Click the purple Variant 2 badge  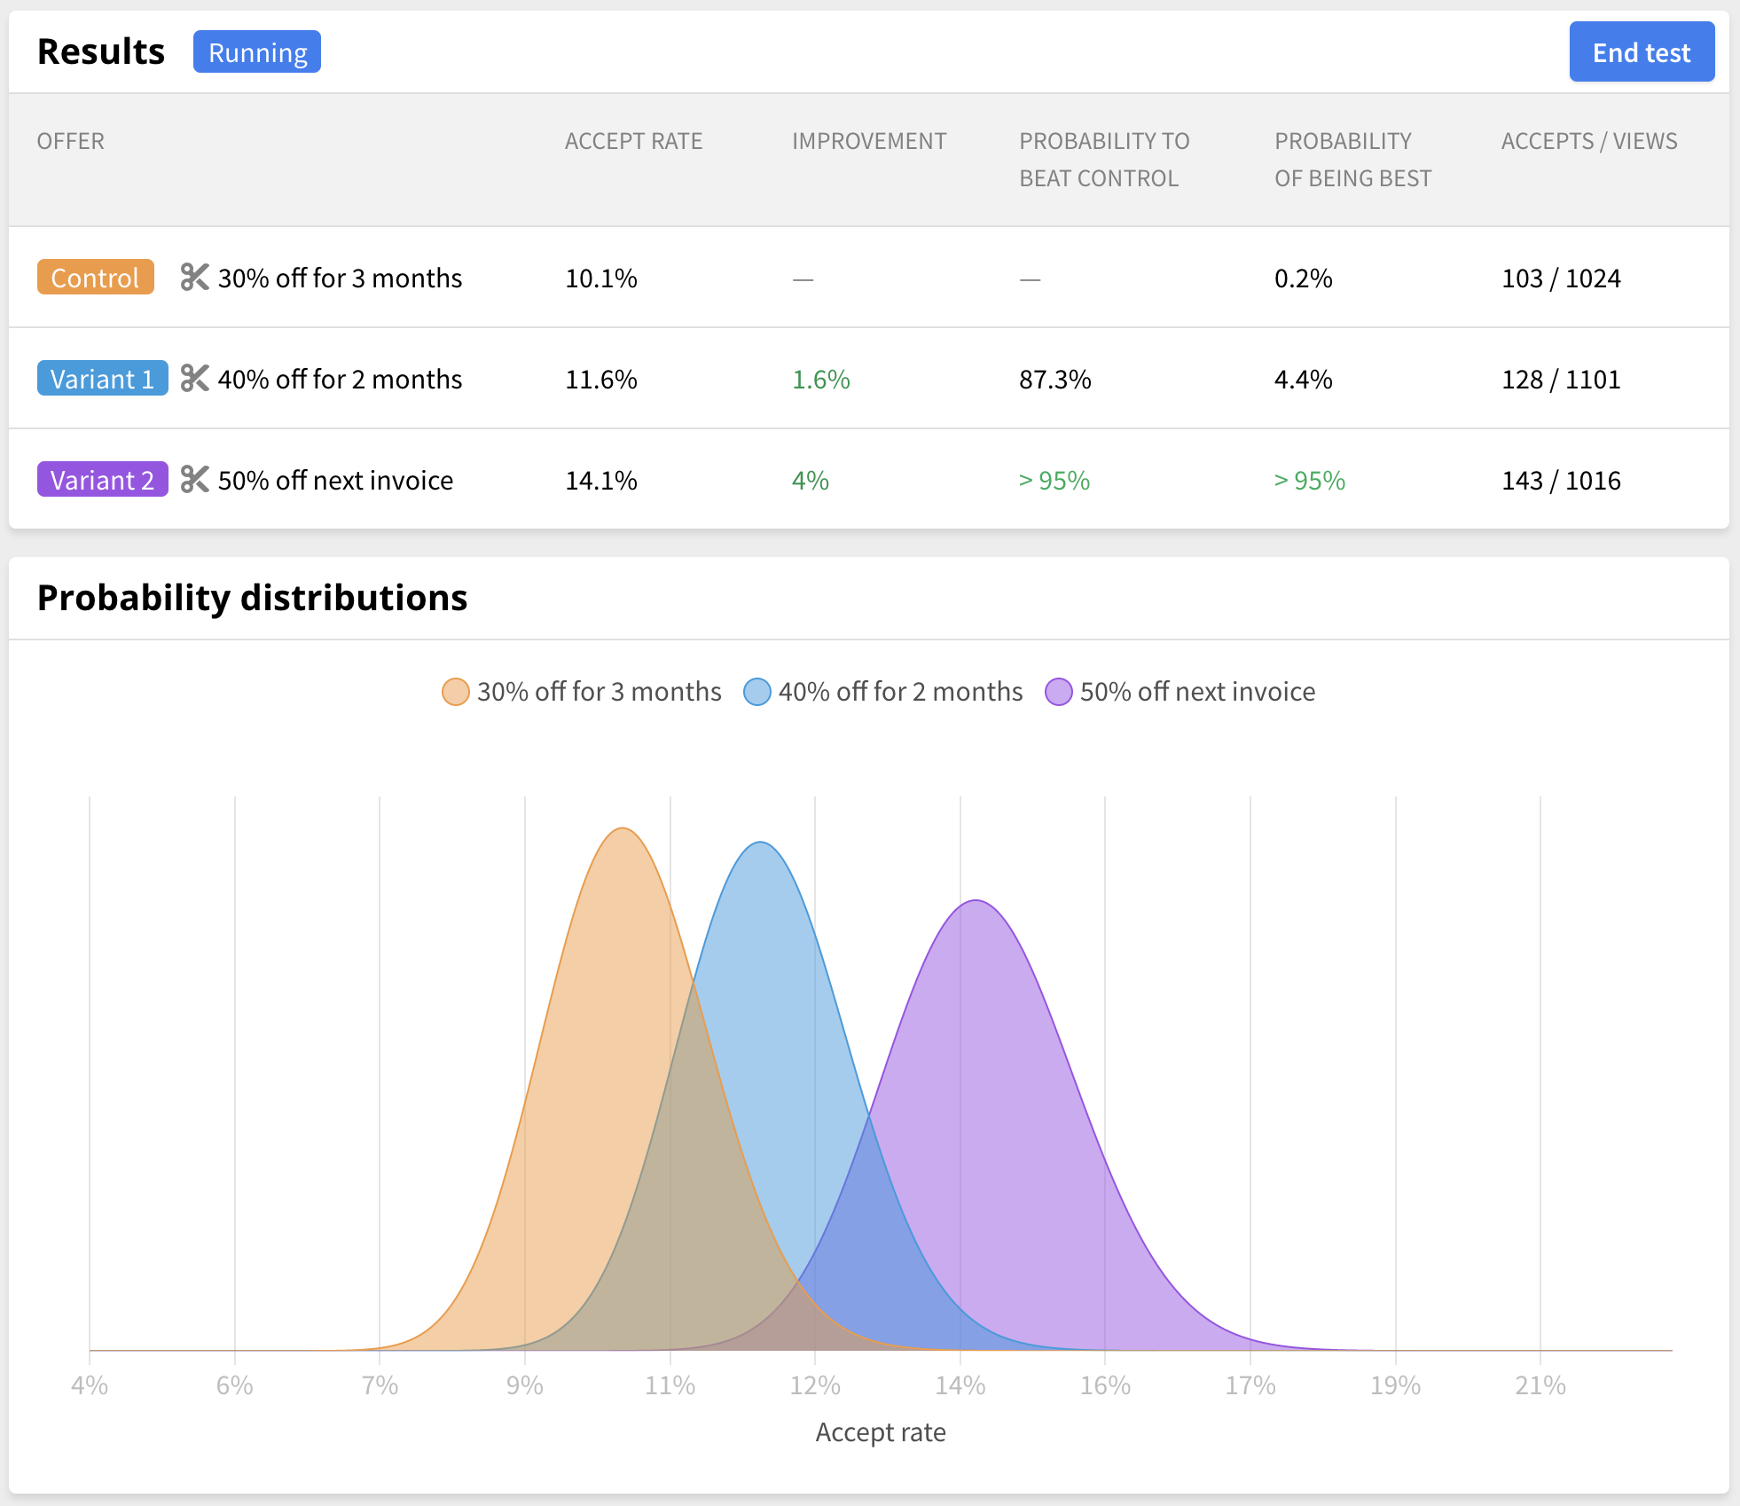tap(102, 480)
